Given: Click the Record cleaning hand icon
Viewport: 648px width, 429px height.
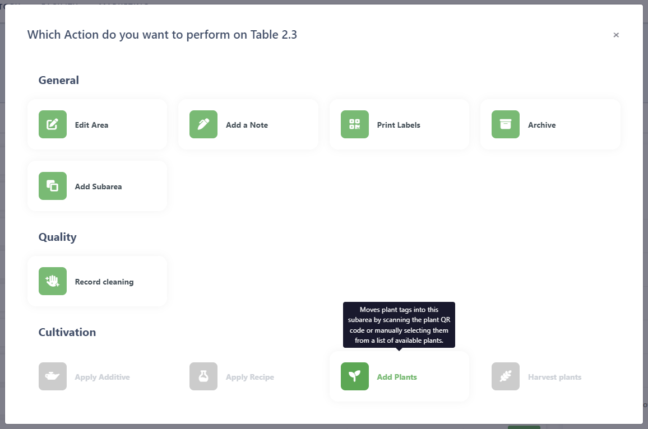Looking at the screenshot, I should (53, 281).
